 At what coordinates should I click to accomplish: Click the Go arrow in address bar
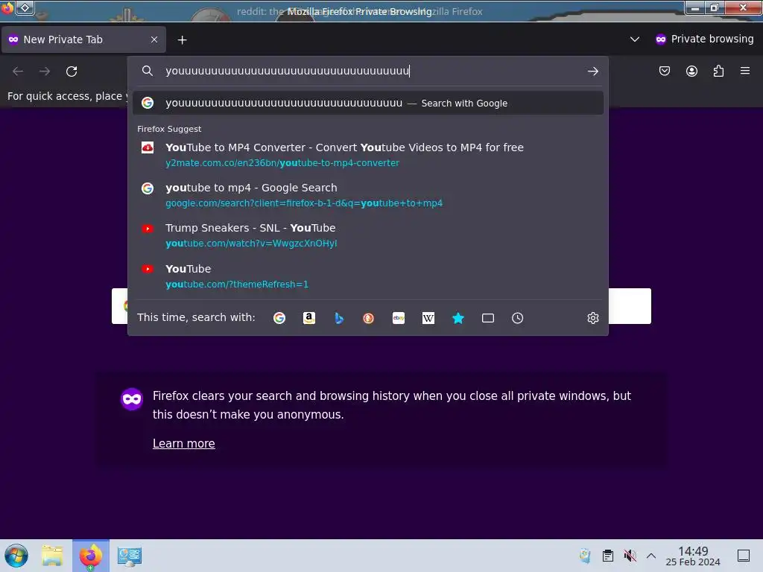[592, 71]
